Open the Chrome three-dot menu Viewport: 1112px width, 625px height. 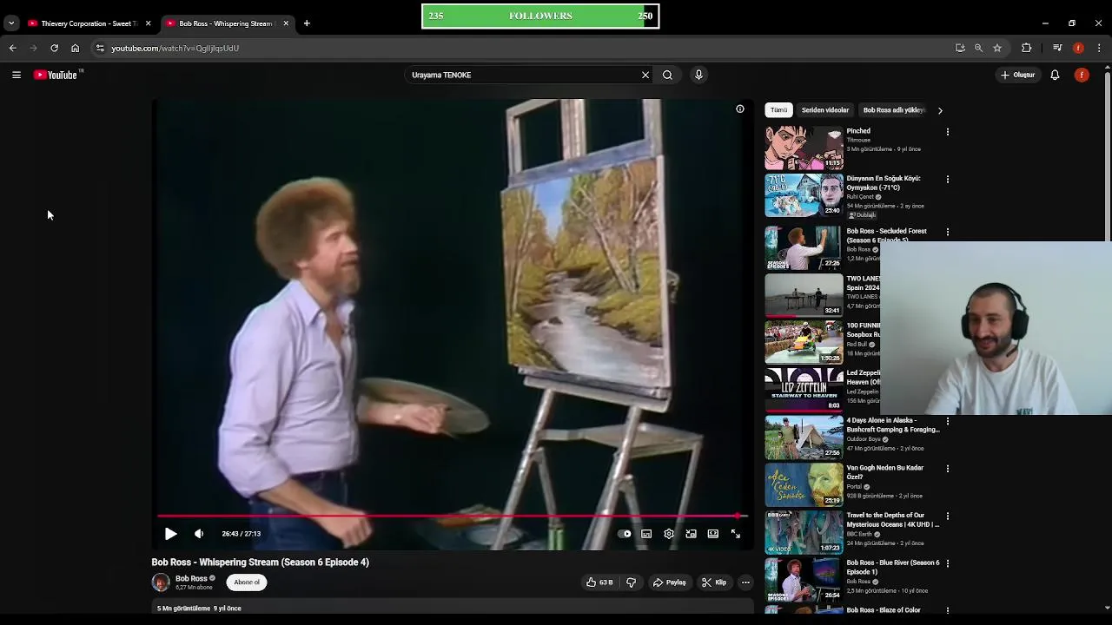click(1100, 49)
